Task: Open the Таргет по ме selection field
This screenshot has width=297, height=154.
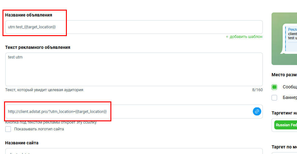Action: 284,153
